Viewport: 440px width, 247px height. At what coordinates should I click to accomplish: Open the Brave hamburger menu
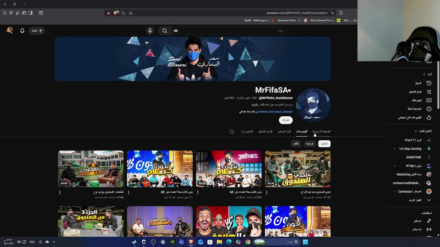click(x=4, y=13)
